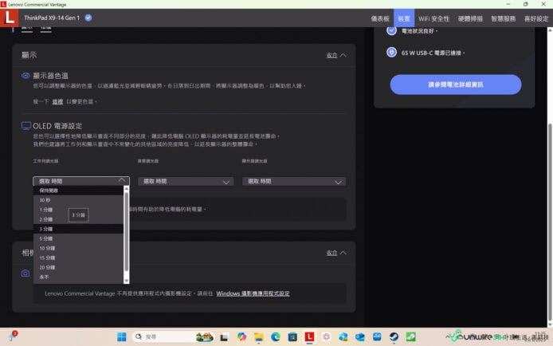Expand the background dimmer time dropdown

pyautogui.click(x=186, y=181)
